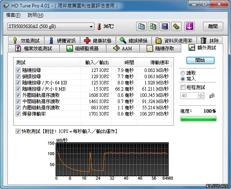Click the 輸入／輸出 column header
The width and height of the screenshot is (231, 189).
tap(96, 63)
